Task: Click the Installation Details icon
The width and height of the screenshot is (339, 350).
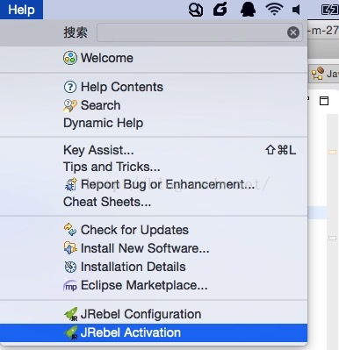Action: 70,267
